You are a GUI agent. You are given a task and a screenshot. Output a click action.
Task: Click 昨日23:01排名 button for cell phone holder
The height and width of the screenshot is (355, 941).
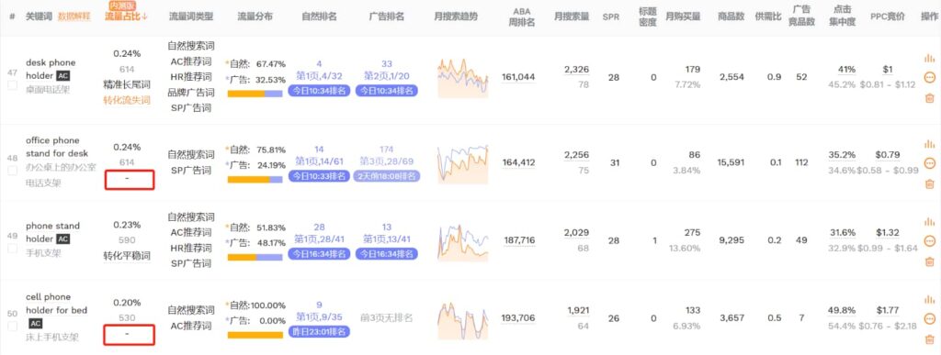pyautogui.click(x=319, y=331)
